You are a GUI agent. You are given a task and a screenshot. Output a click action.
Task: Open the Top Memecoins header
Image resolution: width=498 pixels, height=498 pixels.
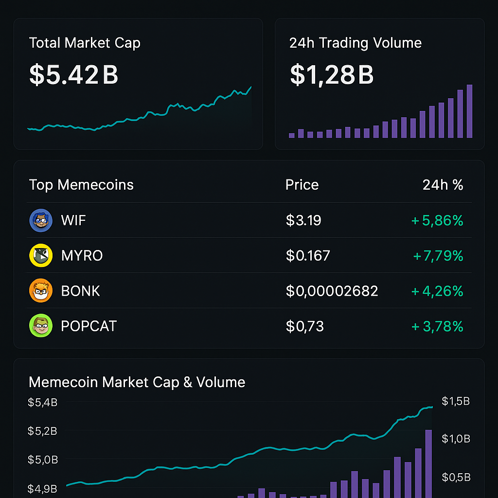coord(81,185)
